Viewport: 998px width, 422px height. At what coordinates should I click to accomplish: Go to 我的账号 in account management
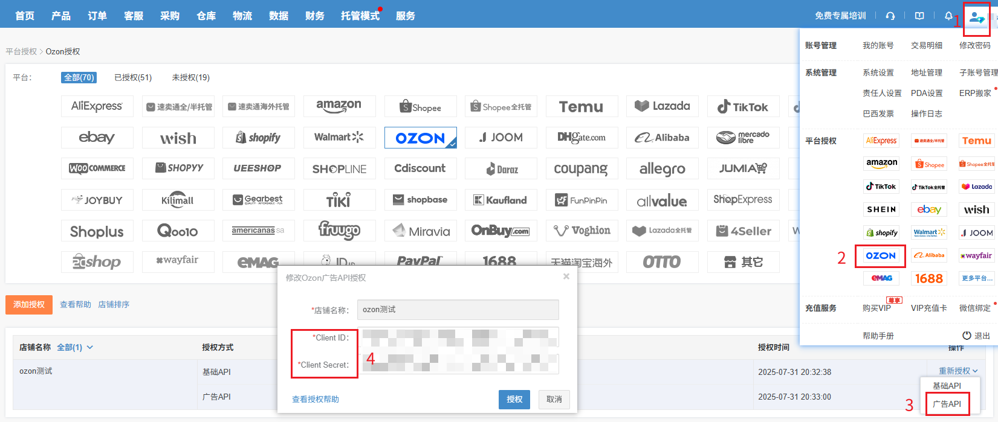[x=878, y=46]
